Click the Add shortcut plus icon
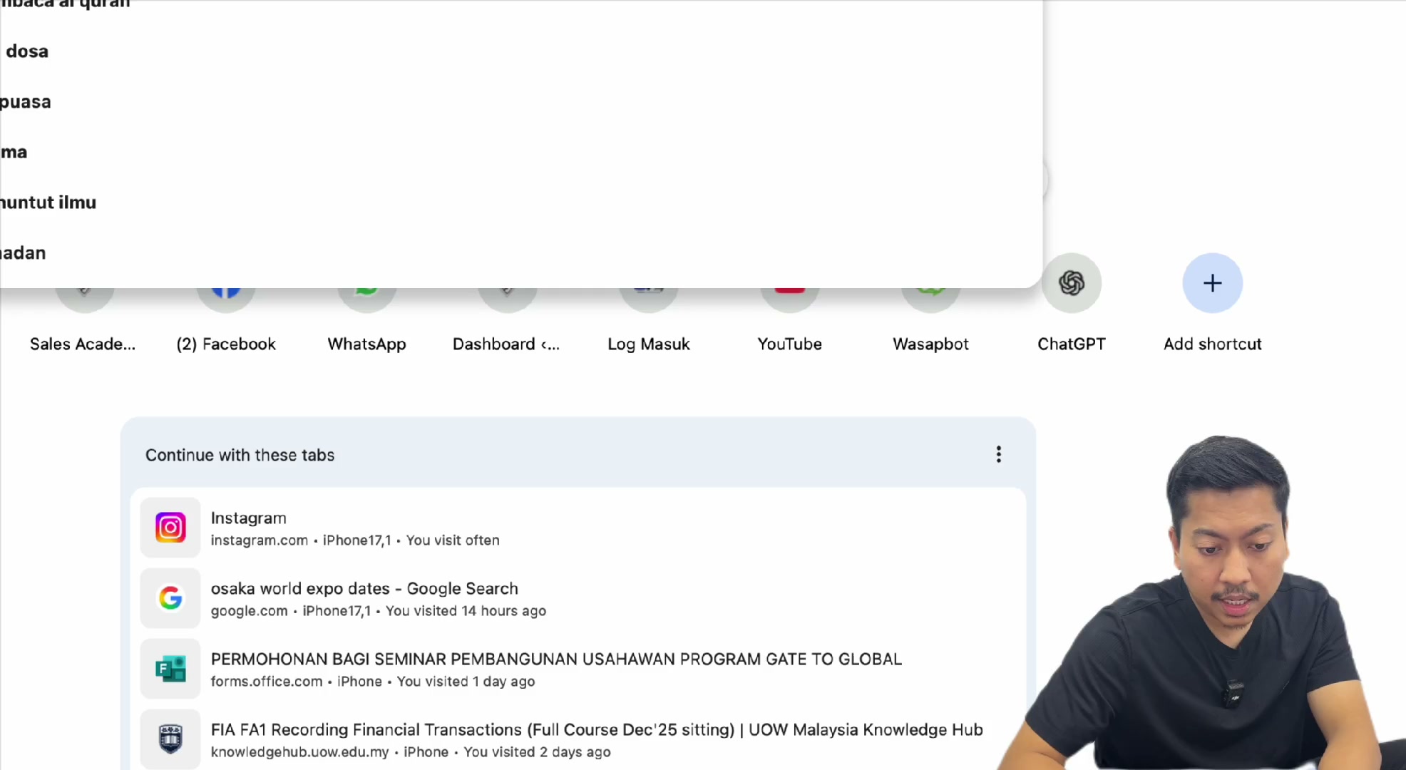 (1212, 283)
